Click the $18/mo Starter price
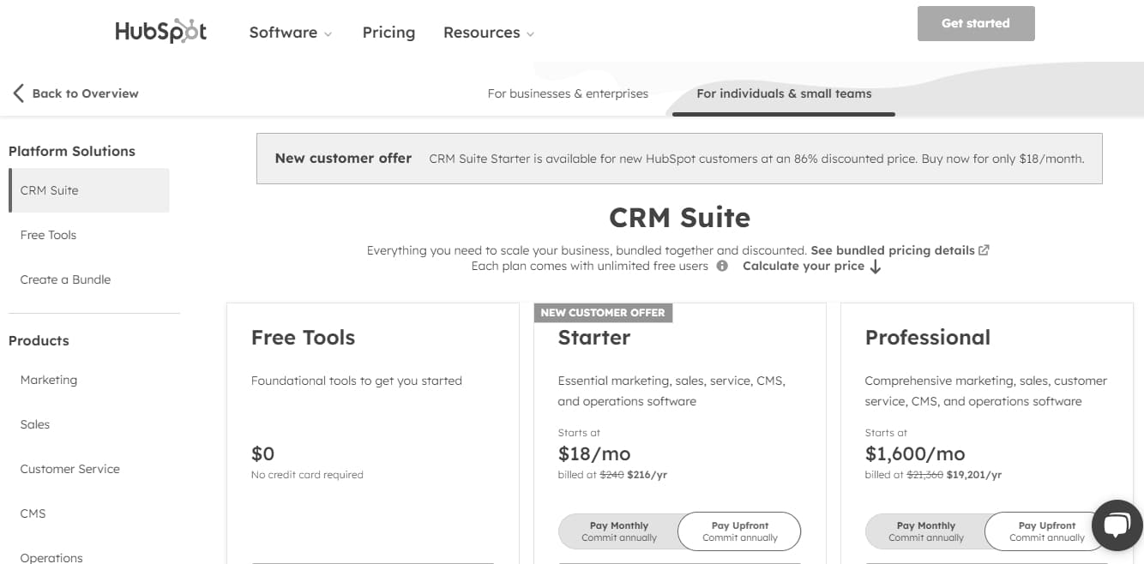Screen dimensions: 1144x564 click(594, 453)
